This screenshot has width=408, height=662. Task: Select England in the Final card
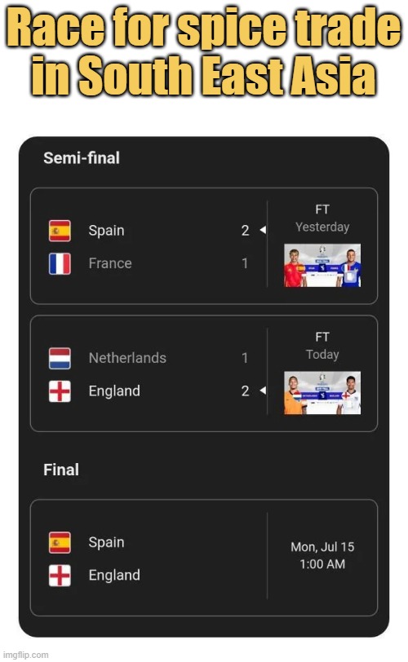click(114, 576)
